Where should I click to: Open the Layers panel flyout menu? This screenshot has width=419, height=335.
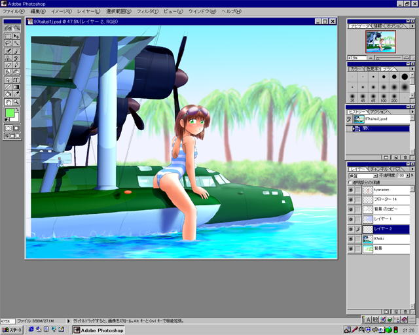pyautogui.click(x=412, y=169)
